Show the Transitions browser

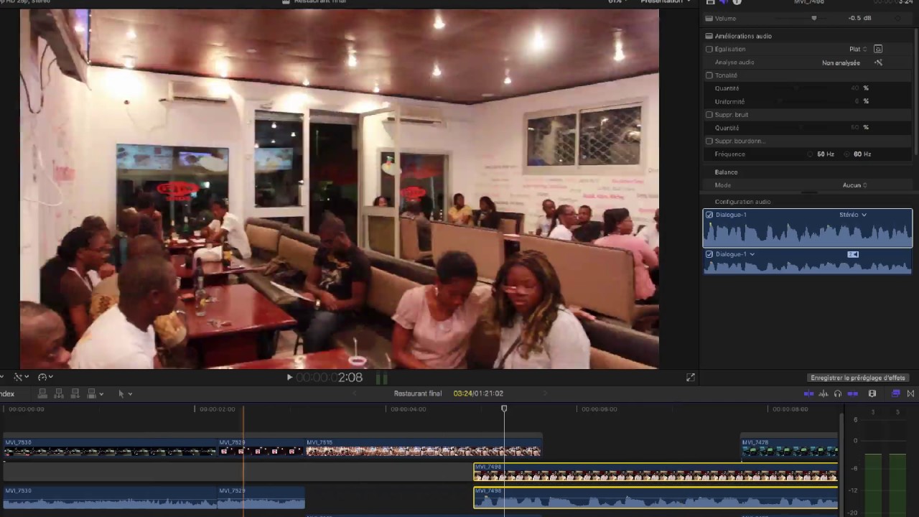click(x=910, y=393)
